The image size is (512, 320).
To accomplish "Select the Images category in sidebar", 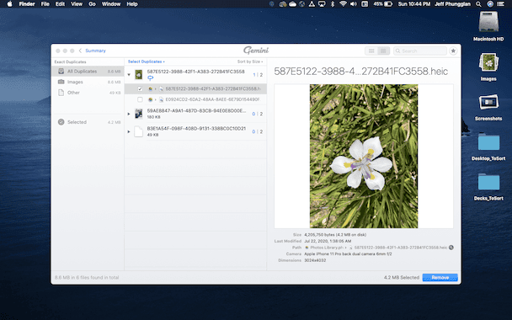I will 88,82.
